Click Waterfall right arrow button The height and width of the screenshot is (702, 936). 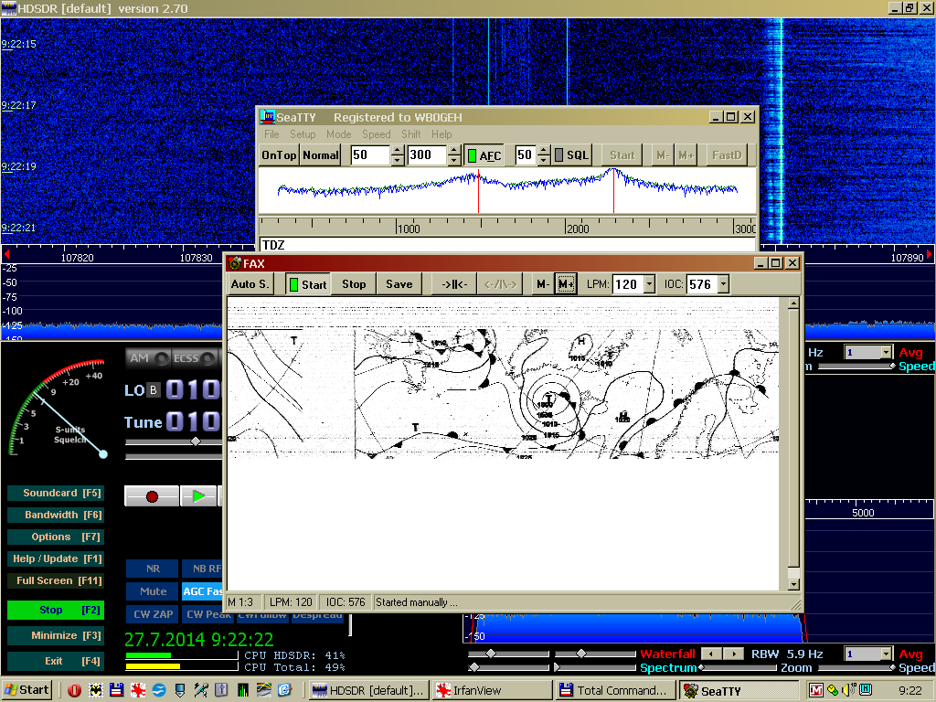[x=734, y=654]
